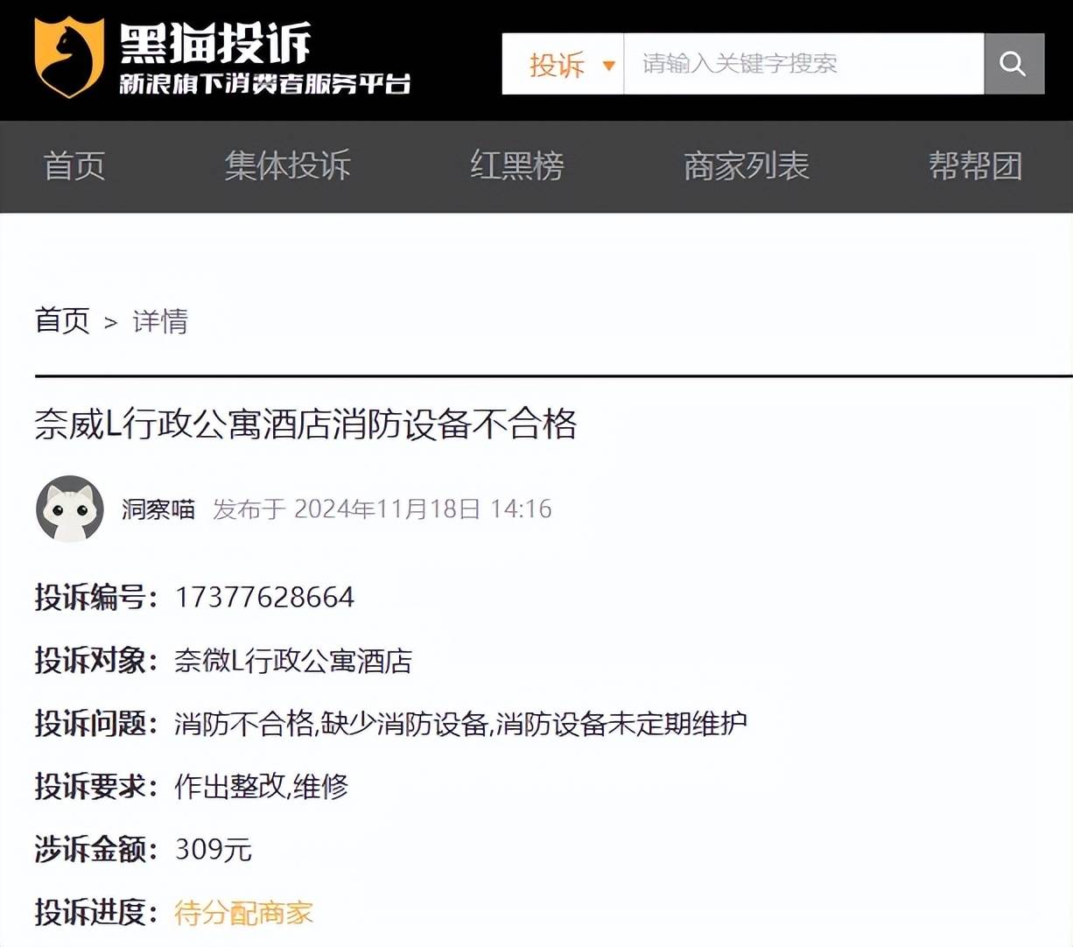Focus the 请输入关键字搜索 search box
1073x947 pixels.
pyautogui.click(x=803, y=64)
